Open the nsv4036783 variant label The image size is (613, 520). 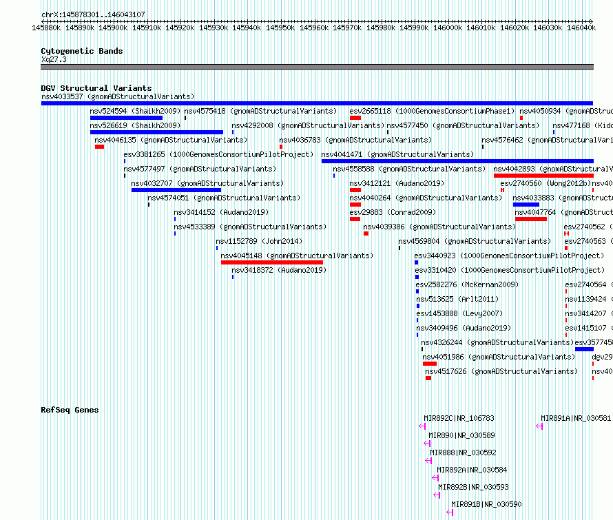(x=356, y=140)
